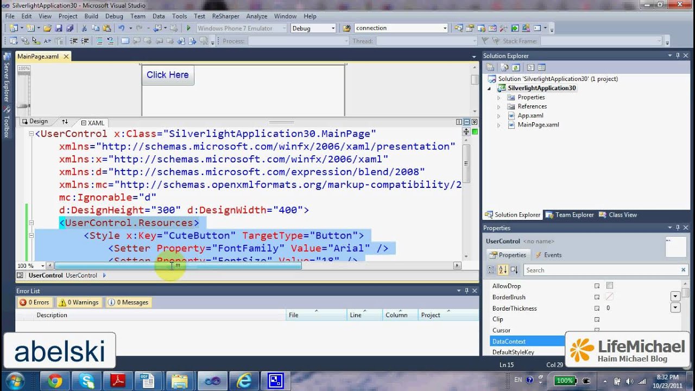
Task: Click the Cut scissors icon
Action: [x=84, y=28]
